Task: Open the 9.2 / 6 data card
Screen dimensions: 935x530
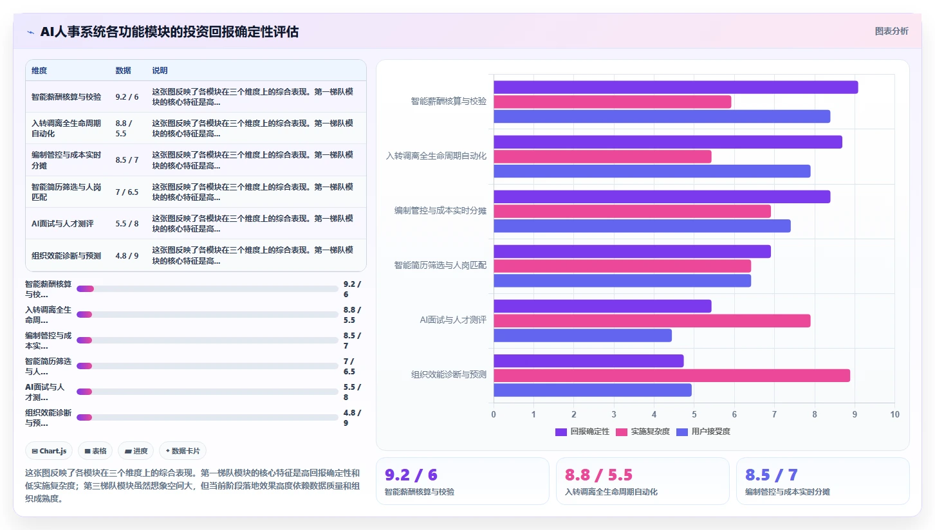Action: pos(462,481)
